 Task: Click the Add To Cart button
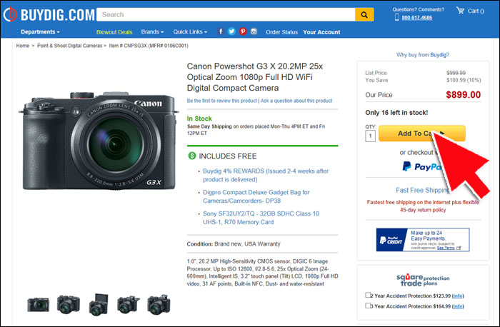(421, 134)
